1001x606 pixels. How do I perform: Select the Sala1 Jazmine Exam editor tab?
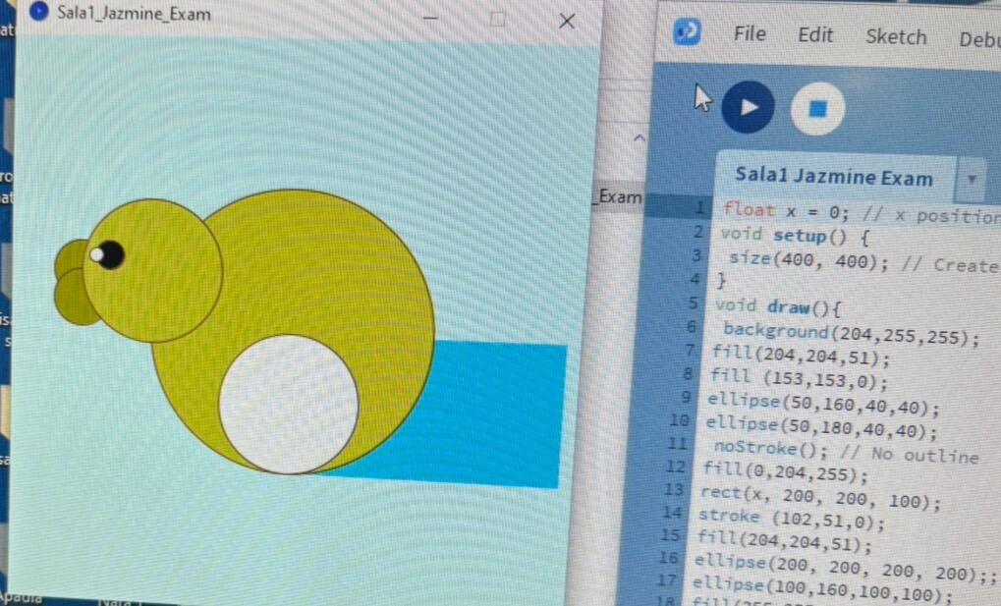pyautogui.click(x=833, y=178)
